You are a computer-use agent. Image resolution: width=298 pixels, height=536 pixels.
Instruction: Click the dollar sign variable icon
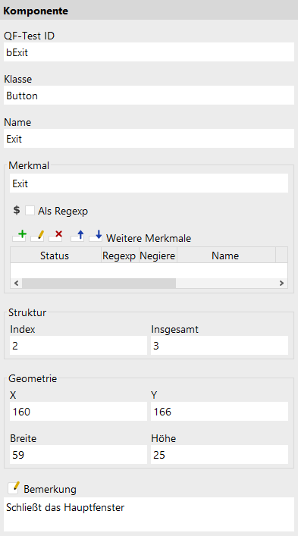17,210
